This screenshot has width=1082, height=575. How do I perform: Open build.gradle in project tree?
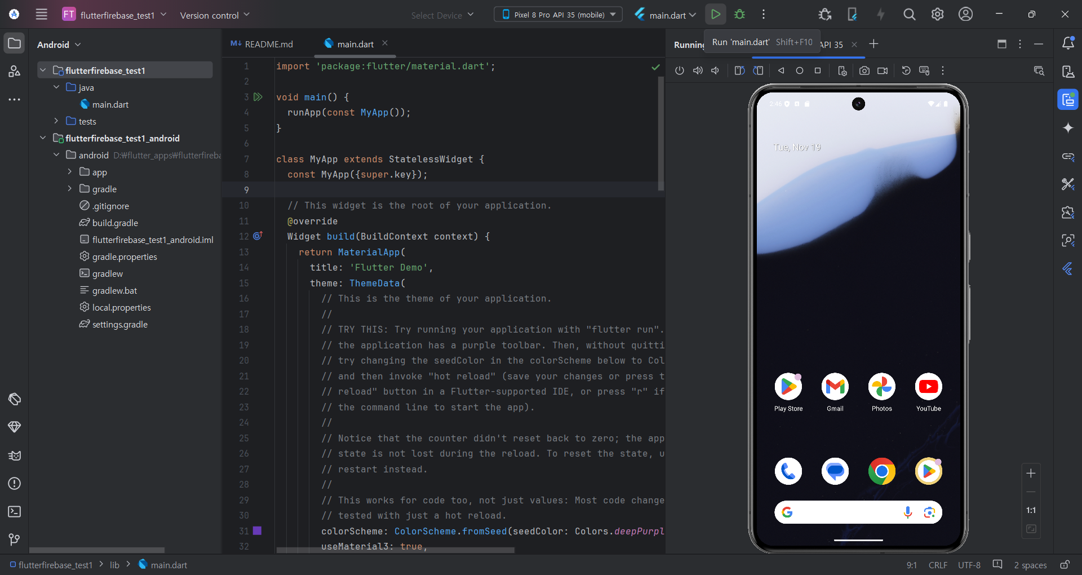point(115,223)
